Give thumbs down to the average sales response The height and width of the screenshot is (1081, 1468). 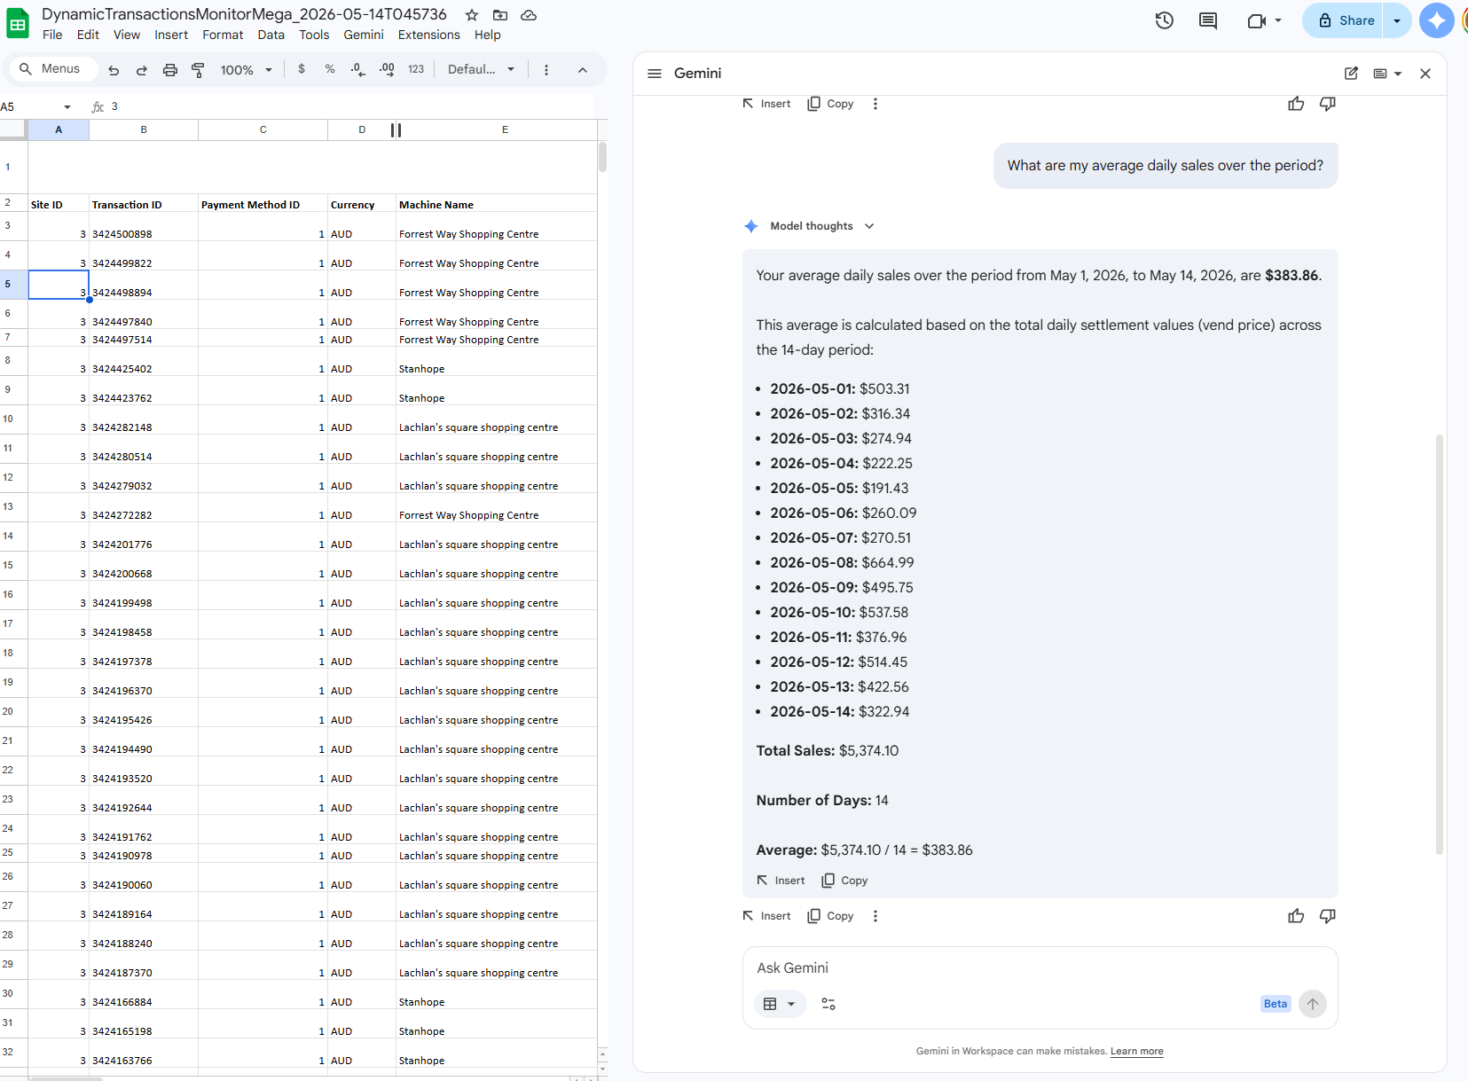pos(1328,916)
